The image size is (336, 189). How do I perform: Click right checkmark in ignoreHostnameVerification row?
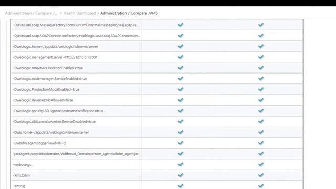pyautogui.click(x=261, y=111)
